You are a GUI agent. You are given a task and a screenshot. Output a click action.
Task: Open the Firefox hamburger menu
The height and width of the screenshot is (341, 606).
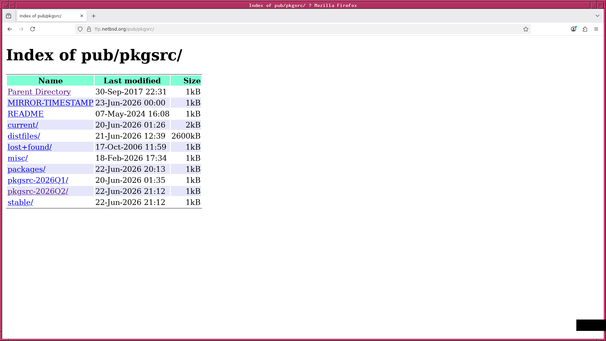[596, 29]
